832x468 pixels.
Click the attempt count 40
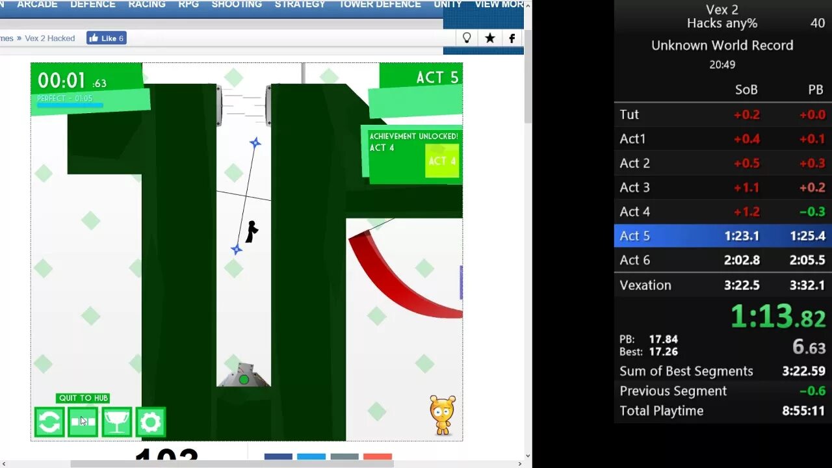pyautogui.click(x=818, y=23)
